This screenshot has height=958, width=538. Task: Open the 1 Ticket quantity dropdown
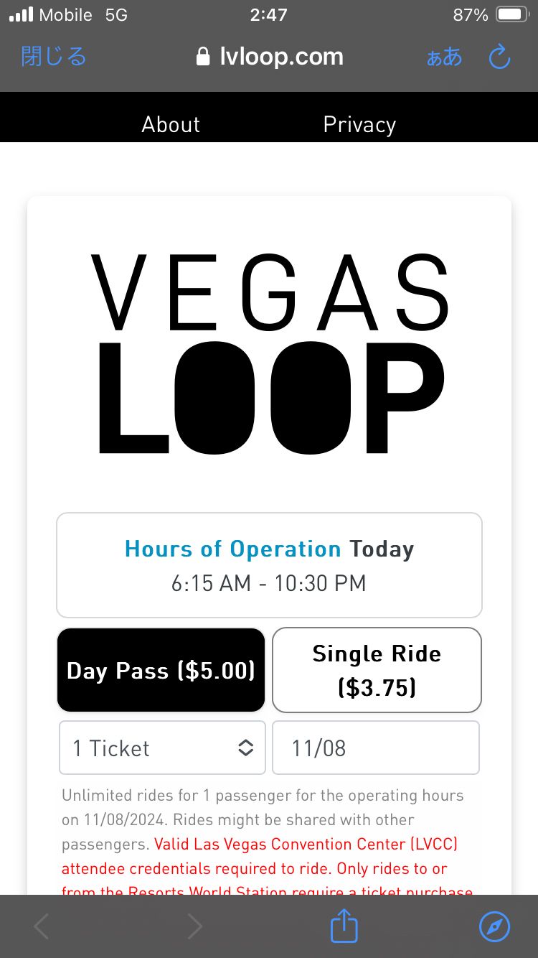tap(162, 748)
